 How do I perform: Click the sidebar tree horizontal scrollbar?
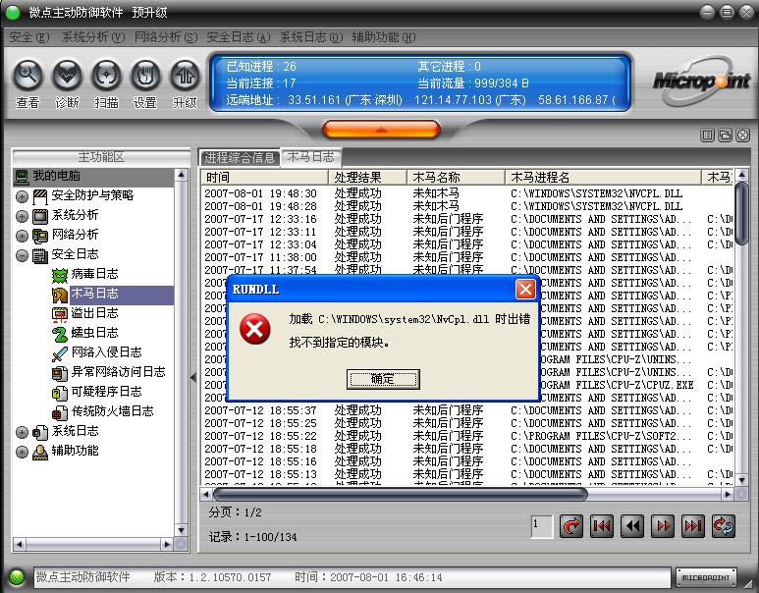click(93, 544)
